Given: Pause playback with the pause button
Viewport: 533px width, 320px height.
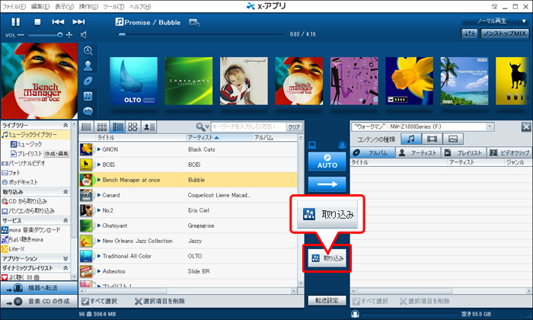Looking at the screenshot, I should 15,21.
